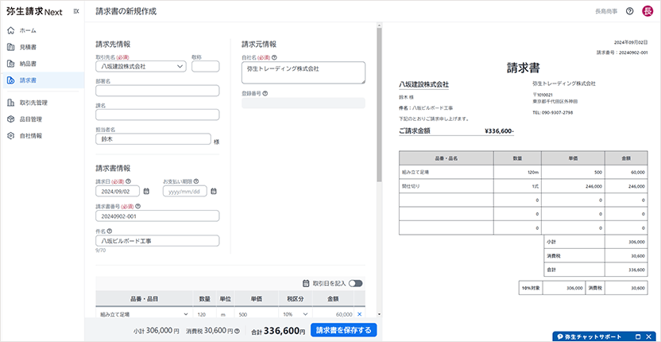Click preview row 間仕切り
The width and height of the screenshot is (661, 342).
[x=523, y=186]
